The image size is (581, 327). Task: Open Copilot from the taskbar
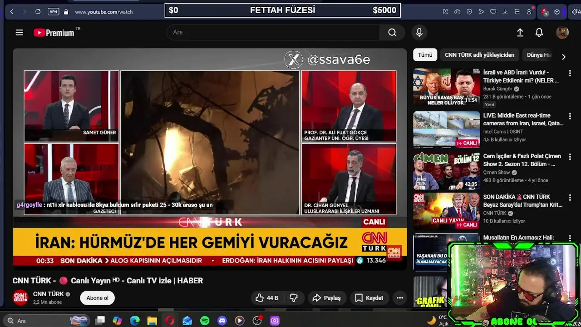tap(117, 321)
